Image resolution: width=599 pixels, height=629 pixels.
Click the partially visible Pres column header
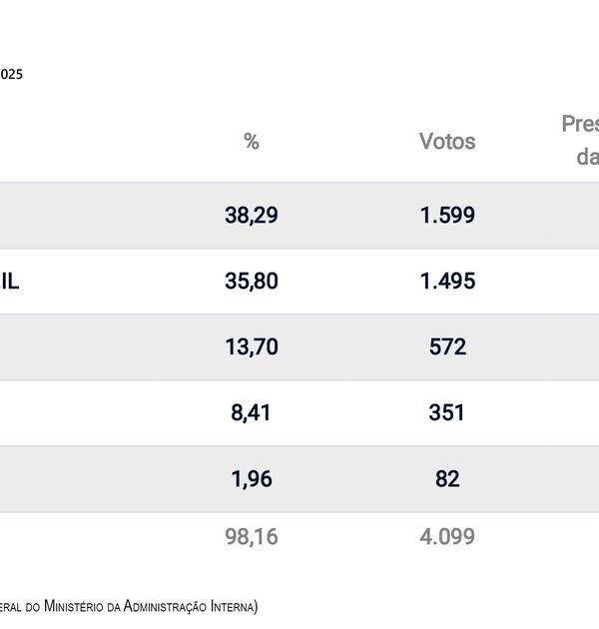580,140
